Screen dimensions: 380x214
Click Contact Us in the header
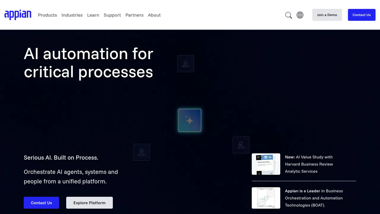(x=362, y=15)
